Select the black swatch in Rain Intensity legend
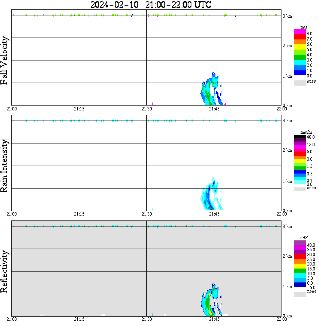 click(300, 137)
